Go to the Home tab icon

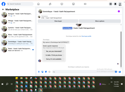(38, 4)
